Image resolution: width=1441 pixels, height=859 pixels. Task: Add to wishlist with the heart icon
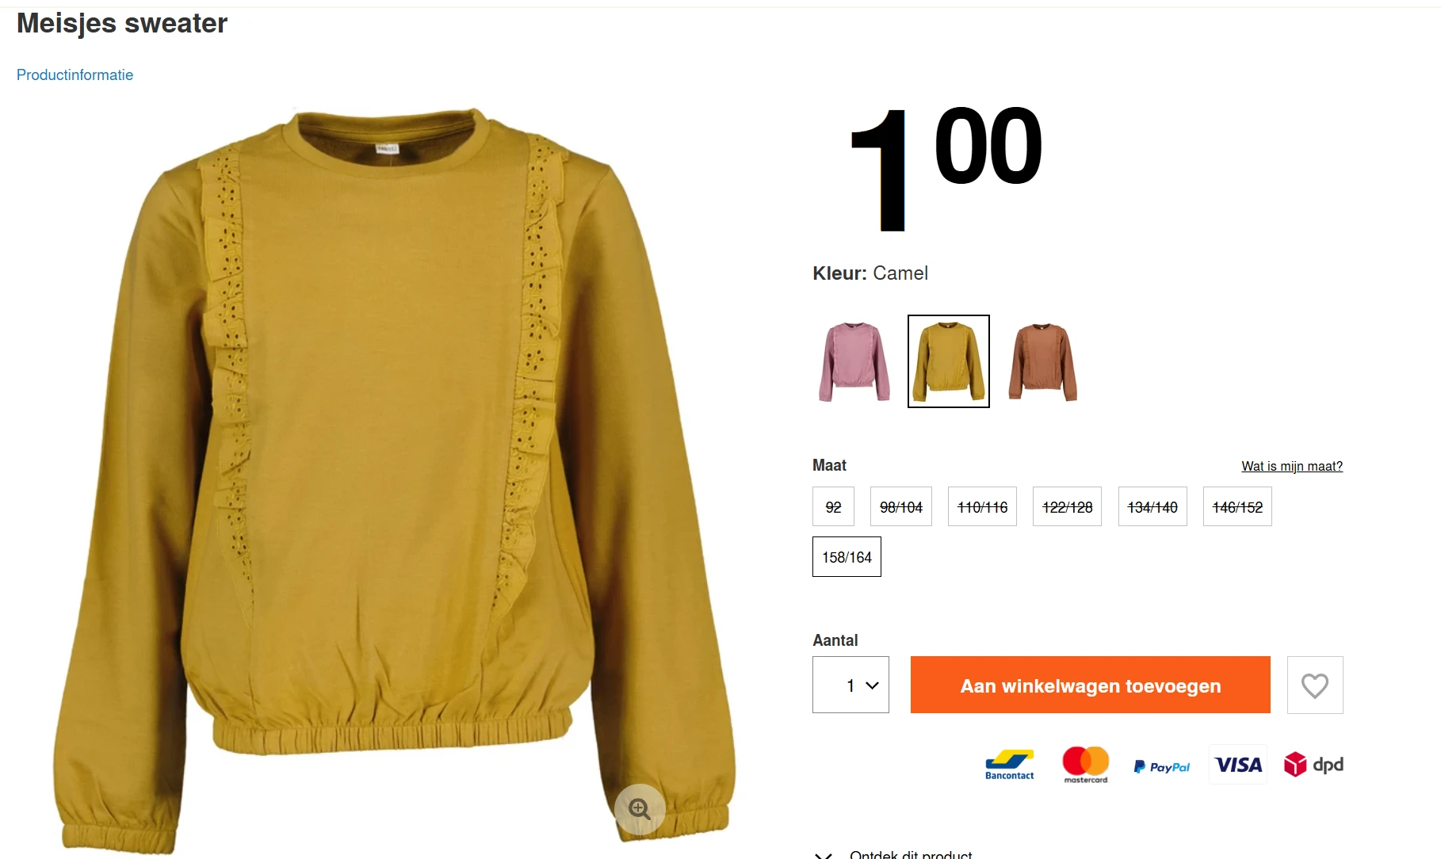pos(1315,685)
